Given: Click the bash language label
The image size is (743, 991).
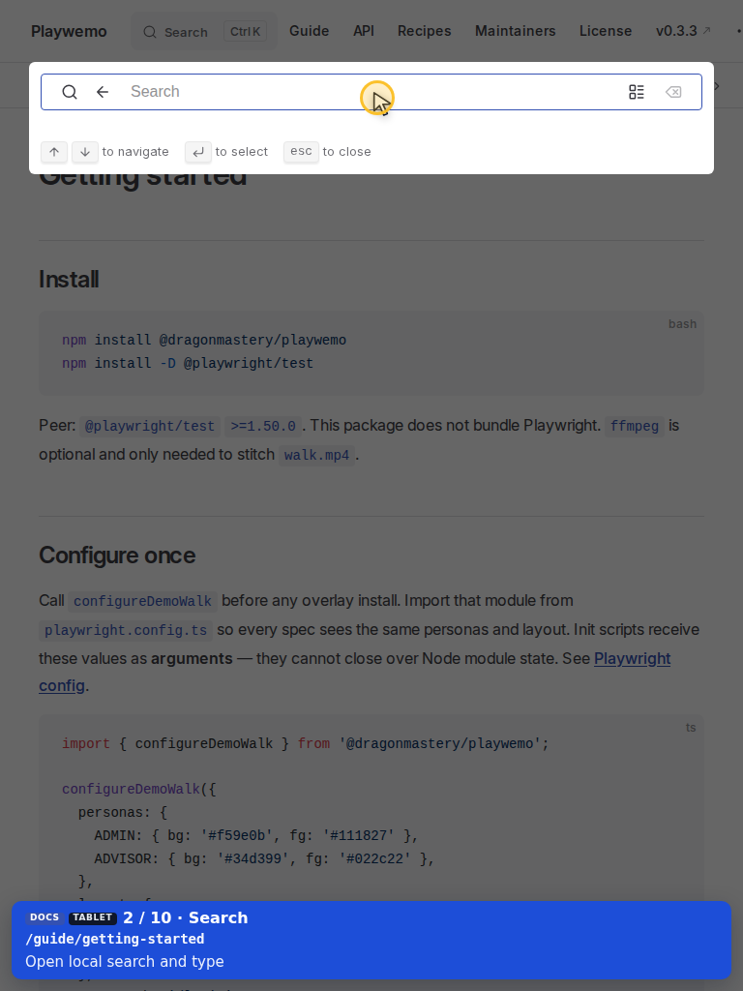Looking at the screenshot, I should point(682,323).
